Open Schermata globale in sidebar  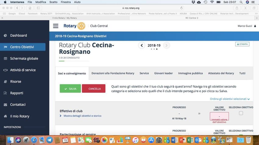click(24, 59)
